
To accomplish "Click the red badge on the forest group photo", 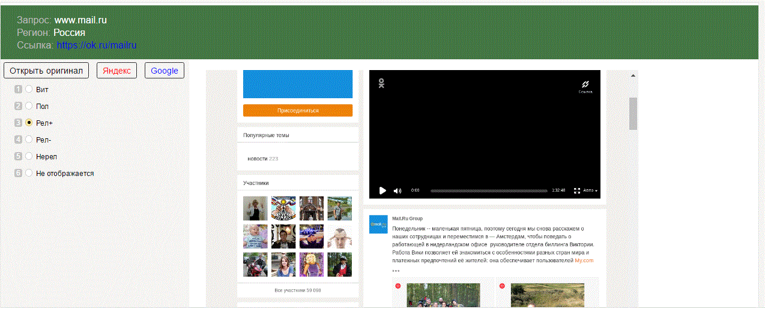I will point(398,286).
